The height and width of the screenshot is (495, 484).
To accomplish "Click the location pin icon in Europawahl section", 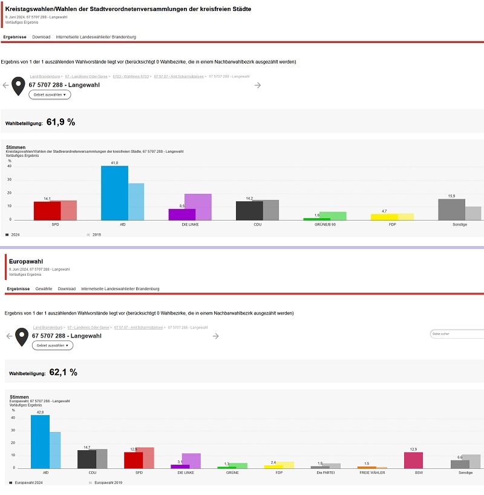I will coord(22,337).
